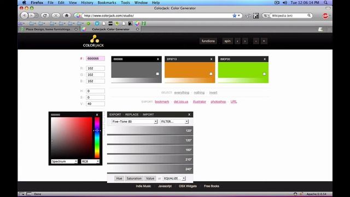
Task: Toggle the Saturation button
Action: [134, 178]
